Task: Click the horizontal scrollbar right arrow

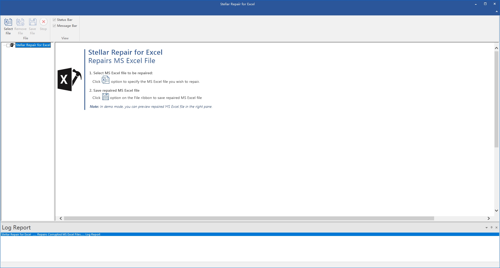Action: [x=489, y=219]
